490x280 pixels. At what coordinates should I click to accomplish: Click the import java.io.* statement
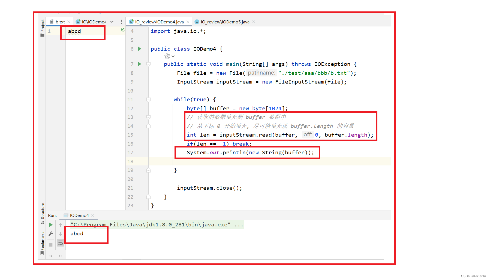(178, 31)
